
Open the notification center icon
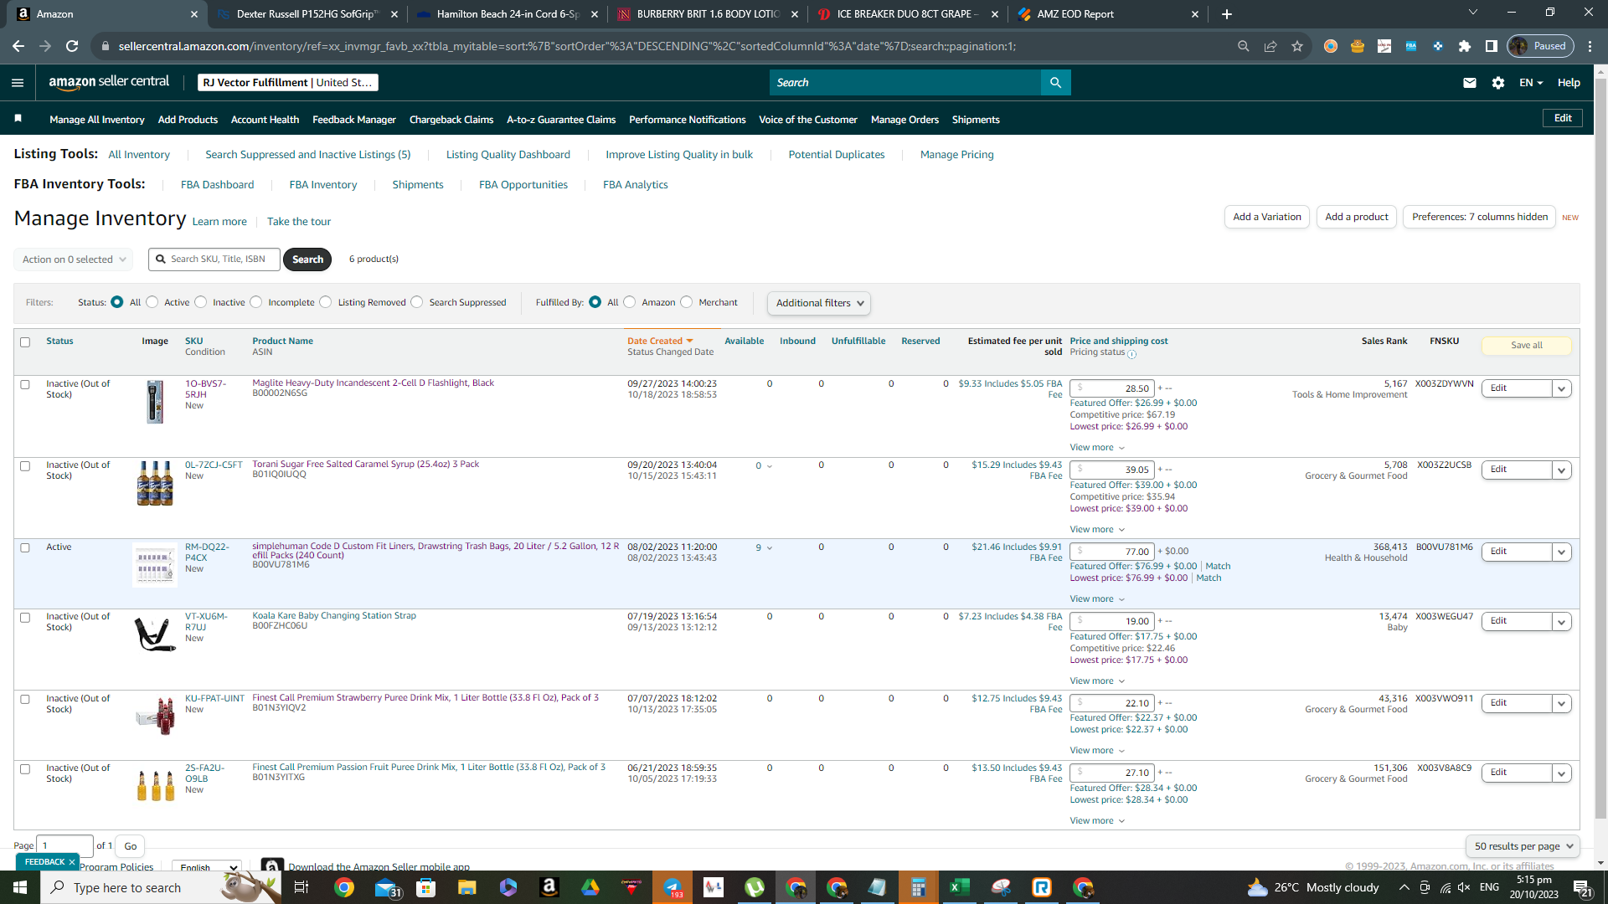coord(1583,887)
